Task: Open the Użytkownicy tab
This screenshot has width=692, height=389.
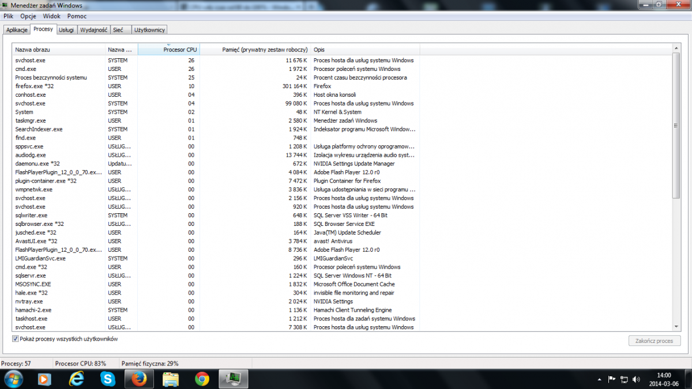Action: (149, 29)
